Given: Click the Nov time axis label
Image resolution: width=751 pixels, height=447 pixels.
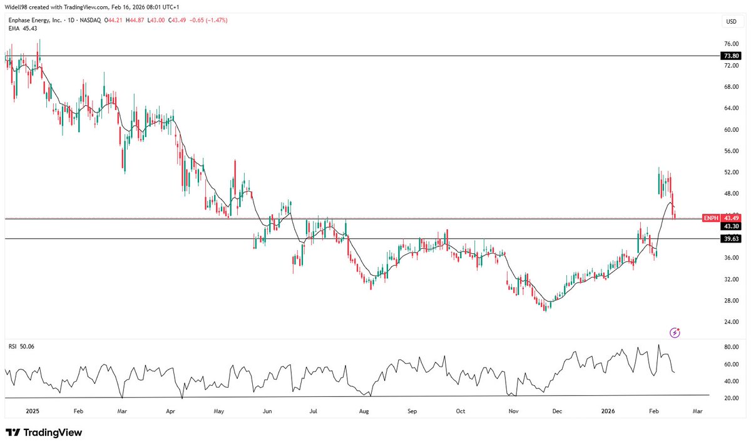Looking at the screenshot, I should pyautogui.click(x=513, y=412).
